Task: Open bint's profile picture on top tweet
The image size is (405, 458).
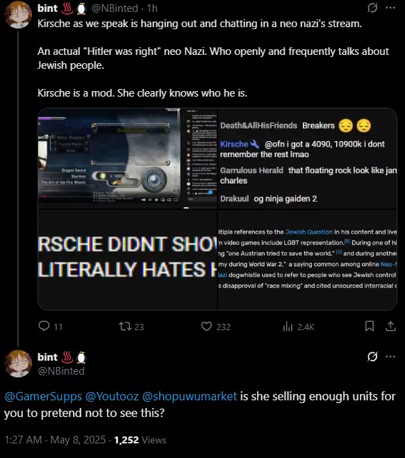Action: (x=18, y=15)
